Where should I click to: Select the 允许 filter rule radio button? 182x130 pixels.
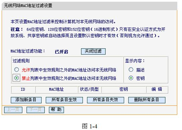[16, 70]
